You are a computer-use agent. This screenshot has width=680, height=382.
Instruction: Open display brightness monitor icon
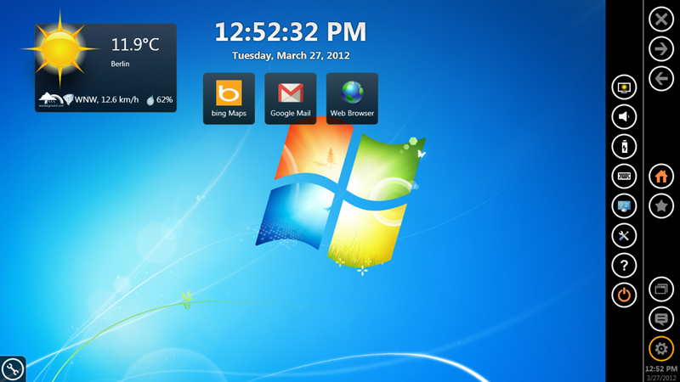(x=624, y=87)
